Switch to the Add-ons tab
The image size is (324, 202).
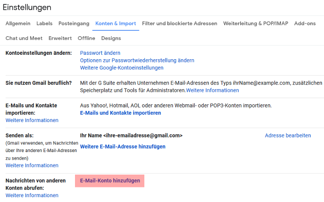coord(305,23)
